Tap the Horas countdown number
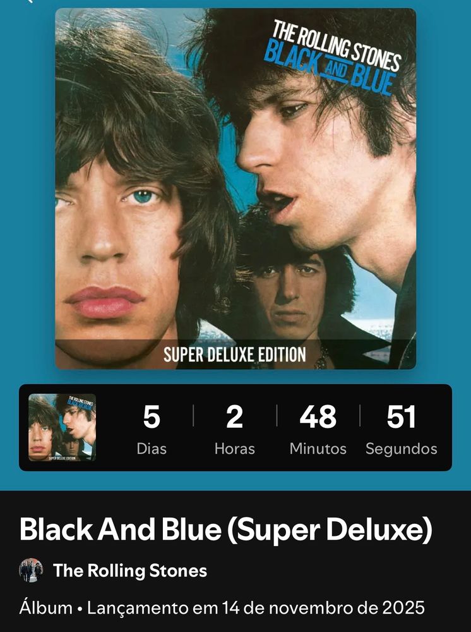Screen dimensions: 471x632 coord(235,416)
